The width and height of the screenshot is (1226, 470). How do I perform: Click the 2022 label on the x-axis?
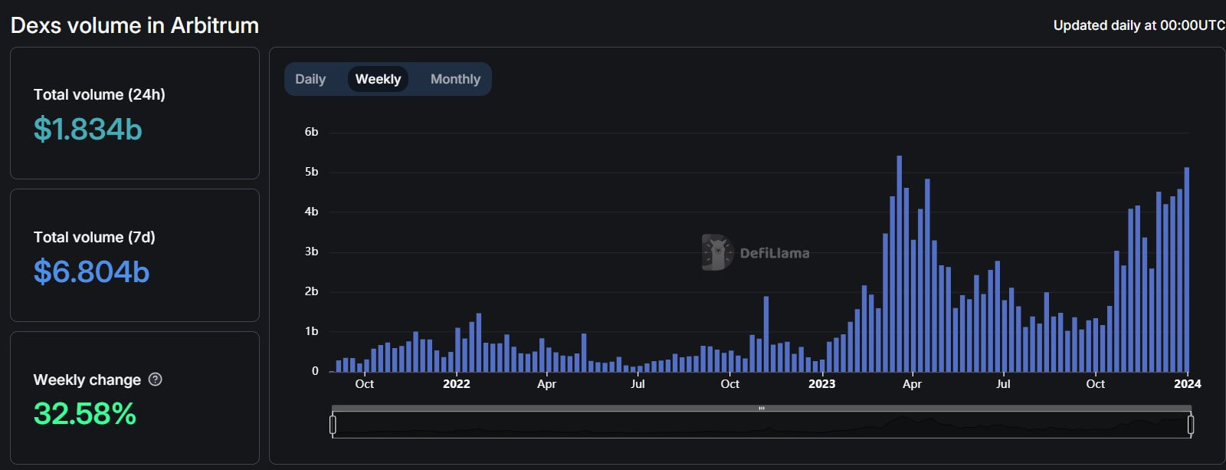457,384
